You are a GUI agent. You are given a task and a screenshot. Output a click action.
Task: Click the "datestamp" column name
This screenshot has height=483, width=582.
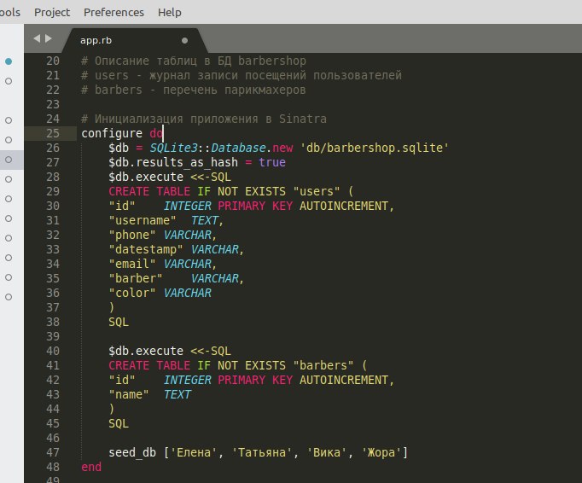(x=146, y=249)
